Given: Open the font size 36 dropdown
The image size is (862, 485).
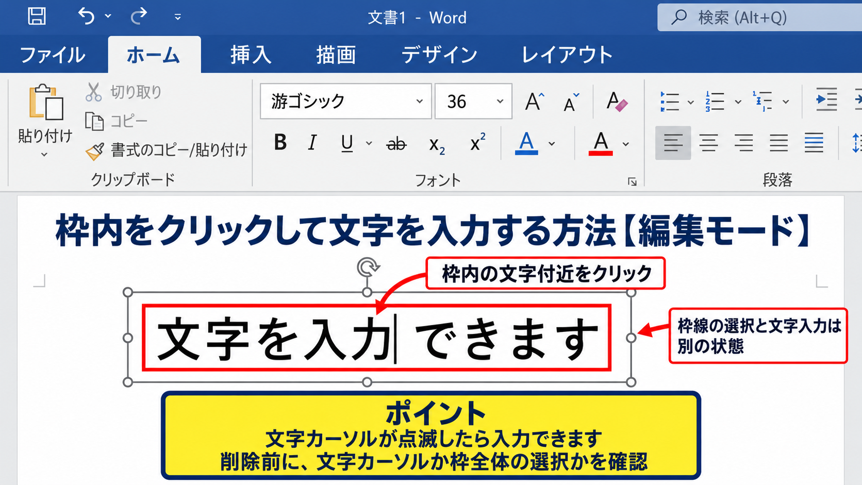Looking at the screenshot, I should click(x=500, y=102).
